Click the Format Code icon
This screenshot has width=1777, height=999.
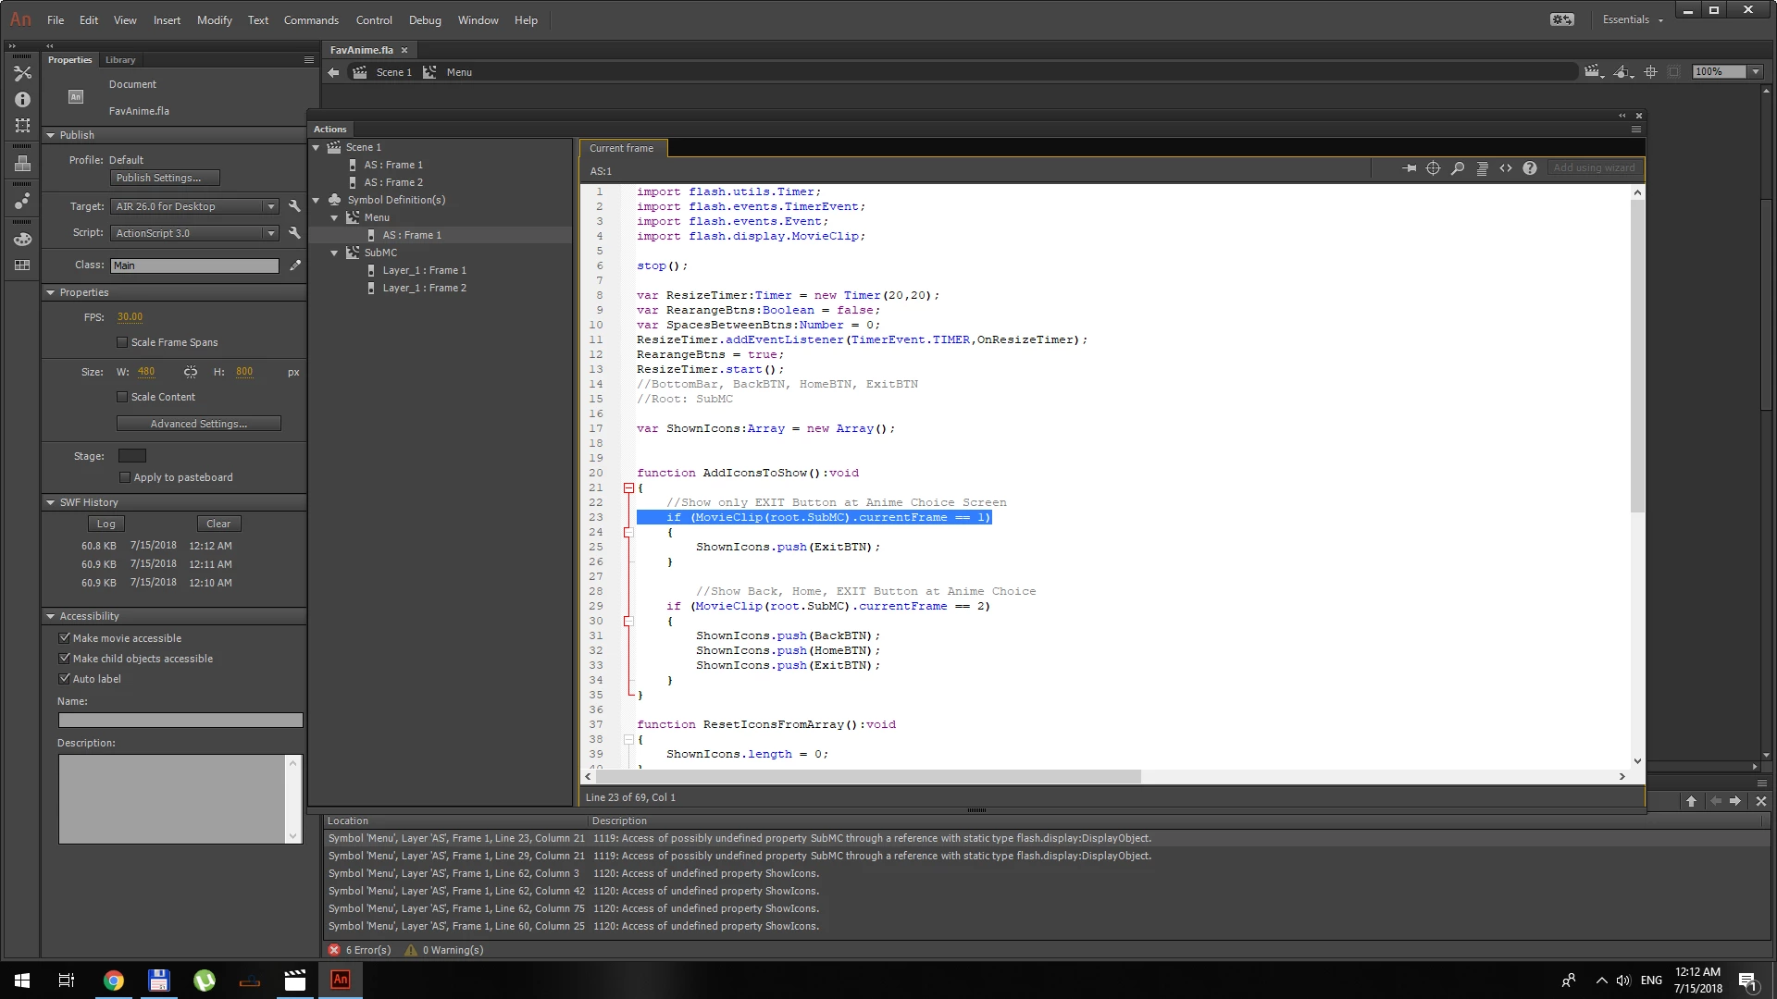coord(1482,168)
